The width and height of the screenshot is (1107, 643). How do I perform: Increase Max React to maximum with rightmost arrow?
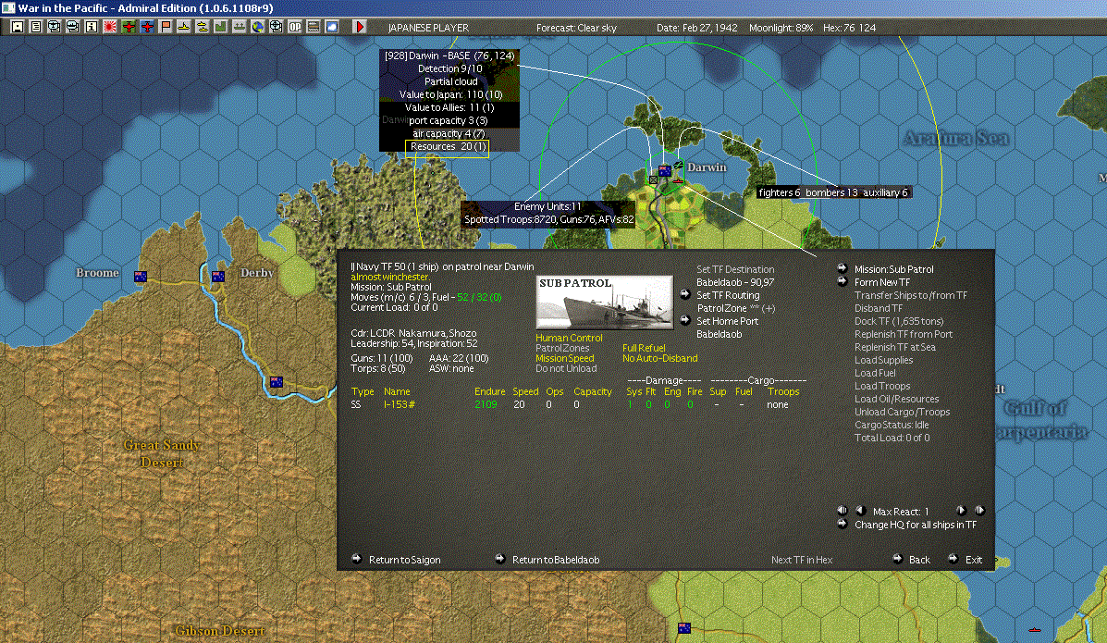[x=979, y=511]
